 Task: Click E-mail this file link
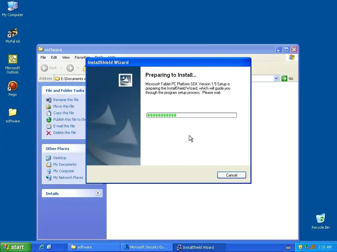pos(64,126)
